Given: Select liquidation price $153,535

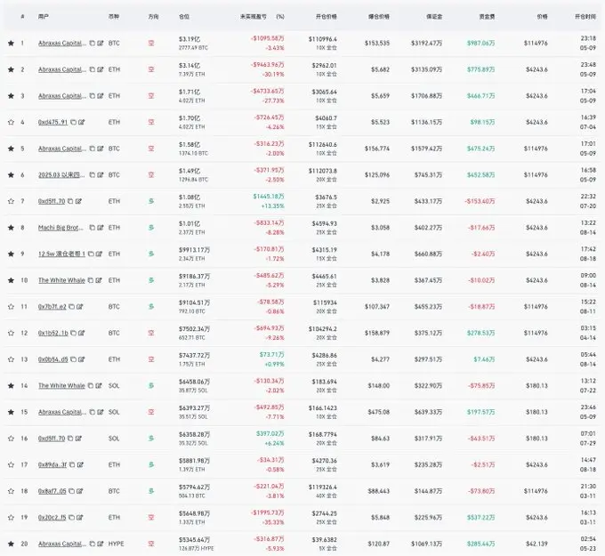Looking at the screenshot, I should pyautogui.click(x=377, y=44).
